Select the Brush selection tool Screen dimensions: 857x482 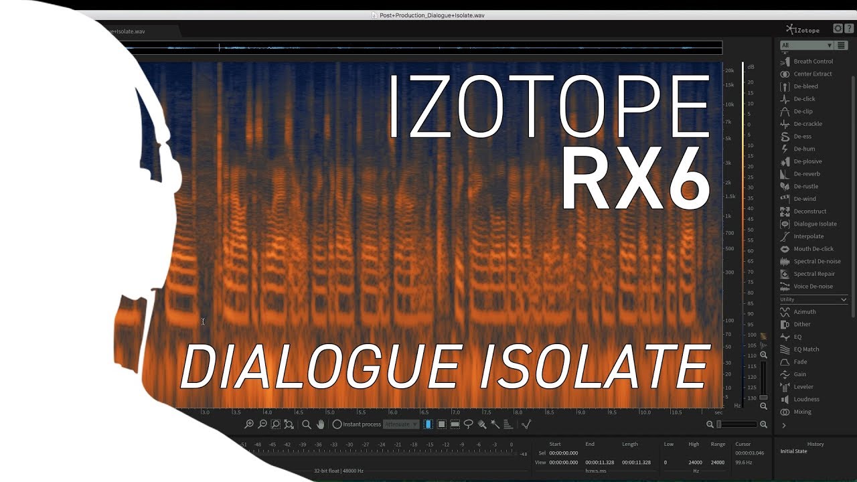pos(481,424)
